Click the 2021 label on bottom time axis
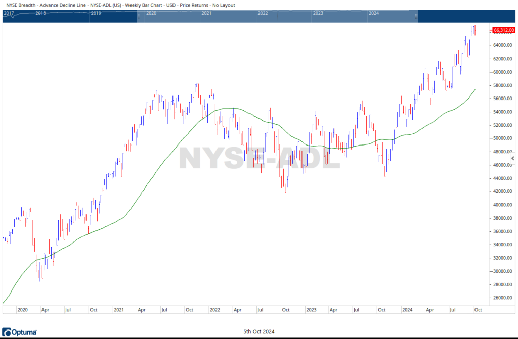The height and width of the screenshot is (339, 518). pyautogui.click(x=119, y=309)
